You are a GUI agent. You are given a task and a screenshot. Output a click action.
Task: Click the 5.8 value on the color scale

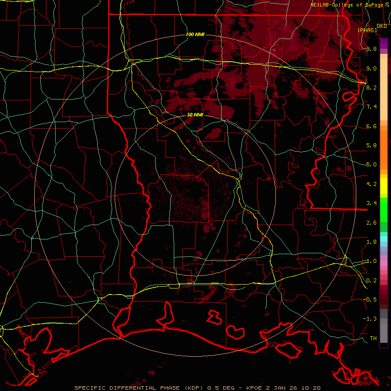pos(371,146)
